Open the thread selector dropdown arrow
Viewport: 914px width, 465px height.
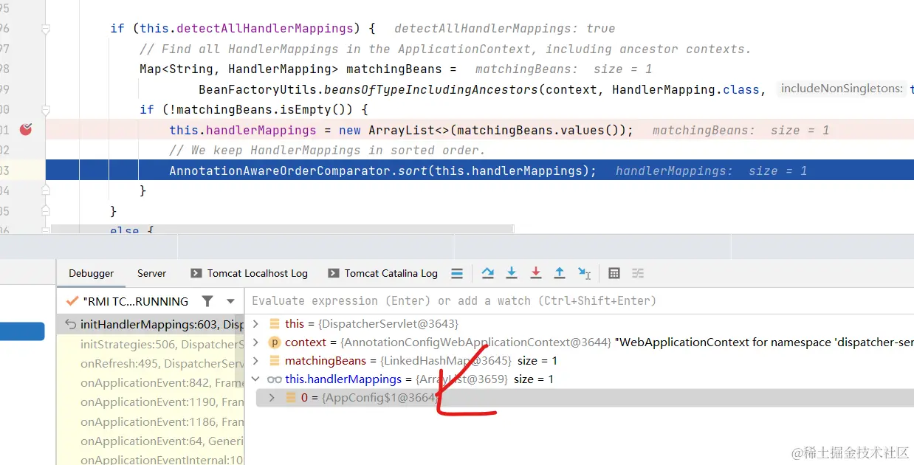230,301
